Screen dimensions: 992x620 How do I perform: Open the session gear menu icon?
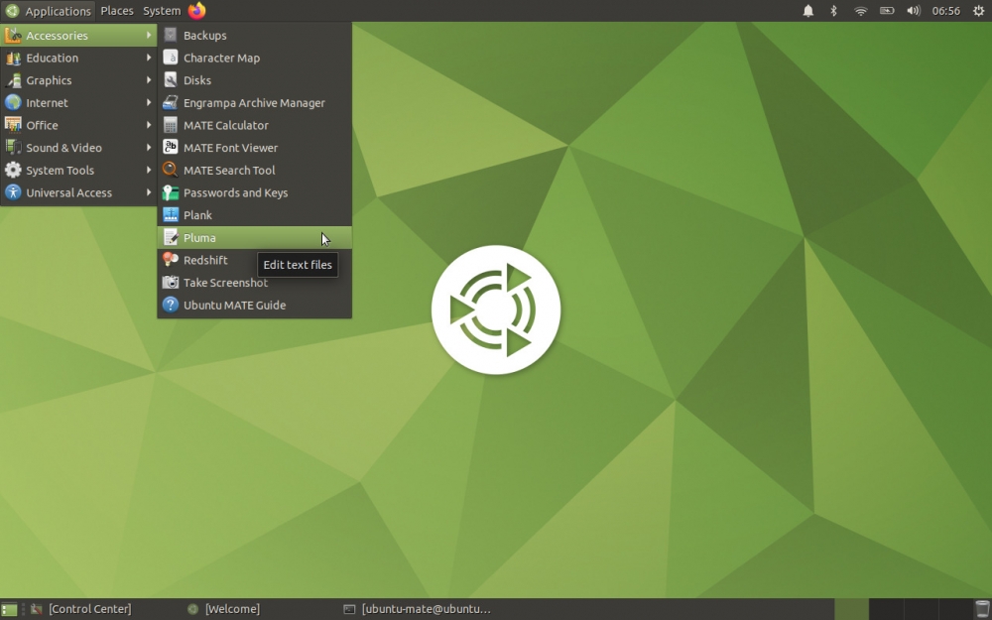click(978, 11)
